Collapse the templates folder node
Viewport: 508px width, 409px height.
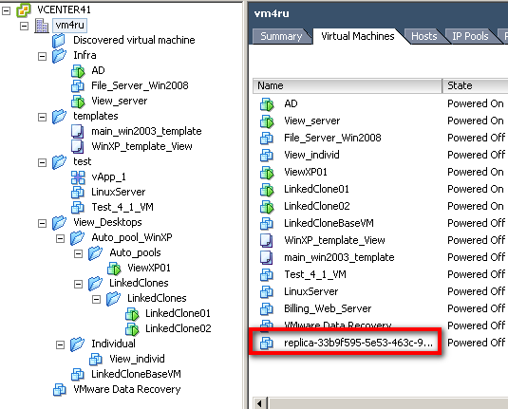42,117
